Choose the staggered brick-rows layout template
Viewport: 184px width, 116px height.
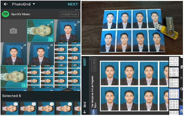(174, 61)
